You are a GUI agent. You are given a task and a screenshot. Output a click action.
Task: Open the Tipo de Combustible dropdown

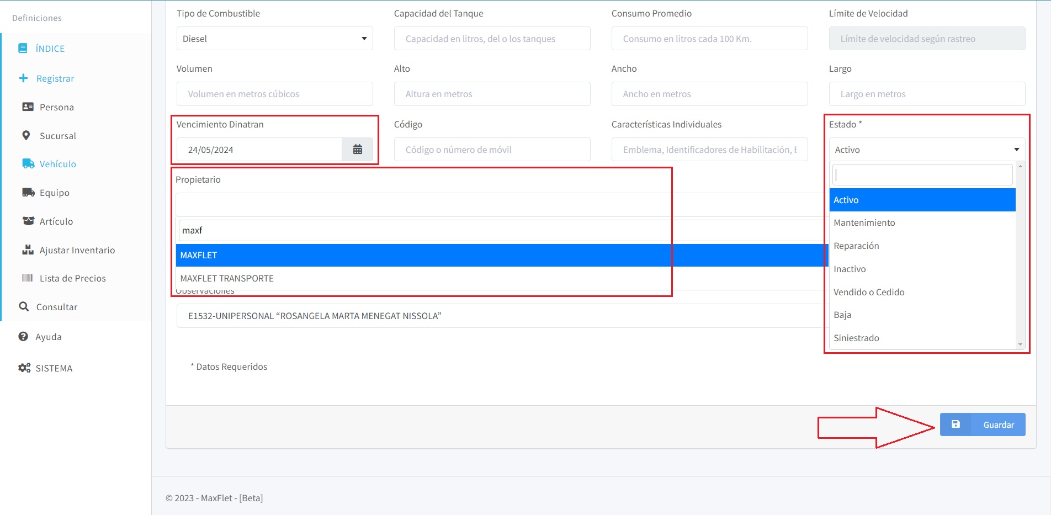click(x=274, y=39)
